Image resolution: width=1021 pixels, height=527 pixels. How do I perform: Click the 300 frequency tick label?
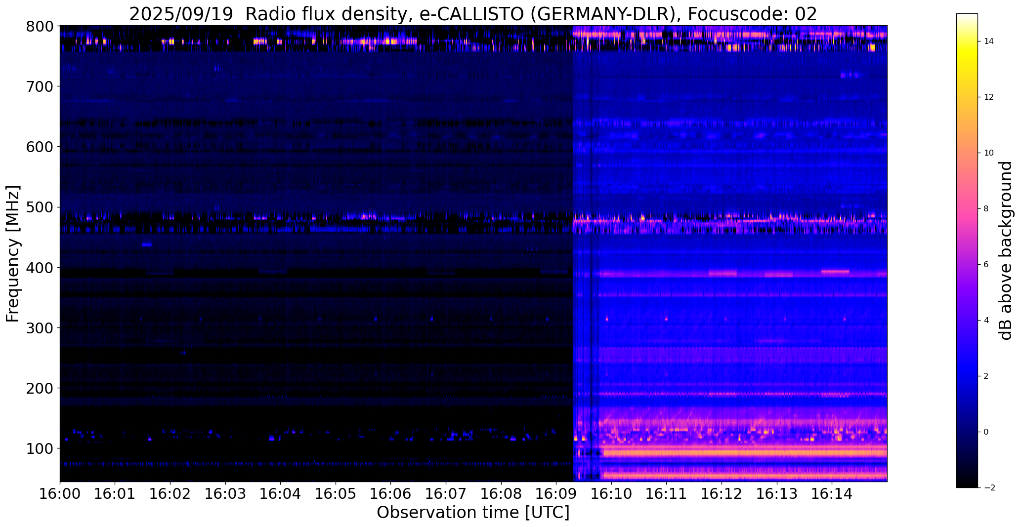(x=40, y=327)
